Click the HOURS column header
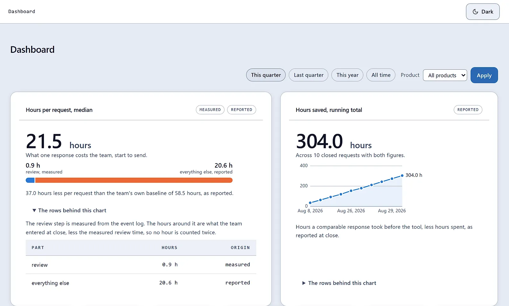This screenshot has height=306, width=509. 170,247
